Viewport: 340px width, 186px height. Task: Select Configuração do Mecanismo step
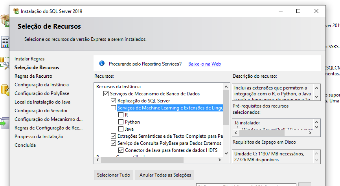[49, 119]
